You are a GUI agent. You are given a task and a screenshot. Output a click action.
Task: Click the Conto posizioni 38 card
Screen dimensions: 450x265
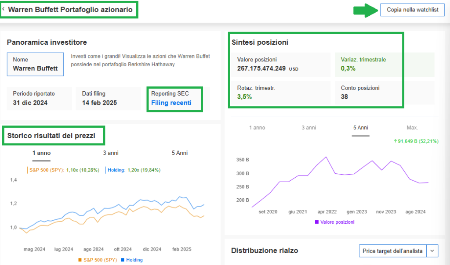(x=384, y=93)
